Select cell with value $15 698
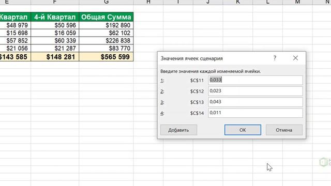The width and height of the screenshot is (331, 186). click(15, 33)
